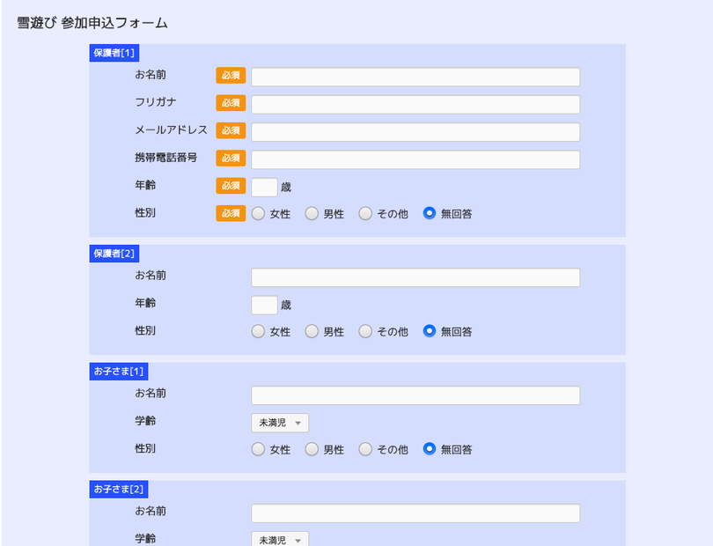Expand 学齢 dropdown for お子さま[2]
Viewport: 713px width, 546px height.
click(x=280, y=539)
